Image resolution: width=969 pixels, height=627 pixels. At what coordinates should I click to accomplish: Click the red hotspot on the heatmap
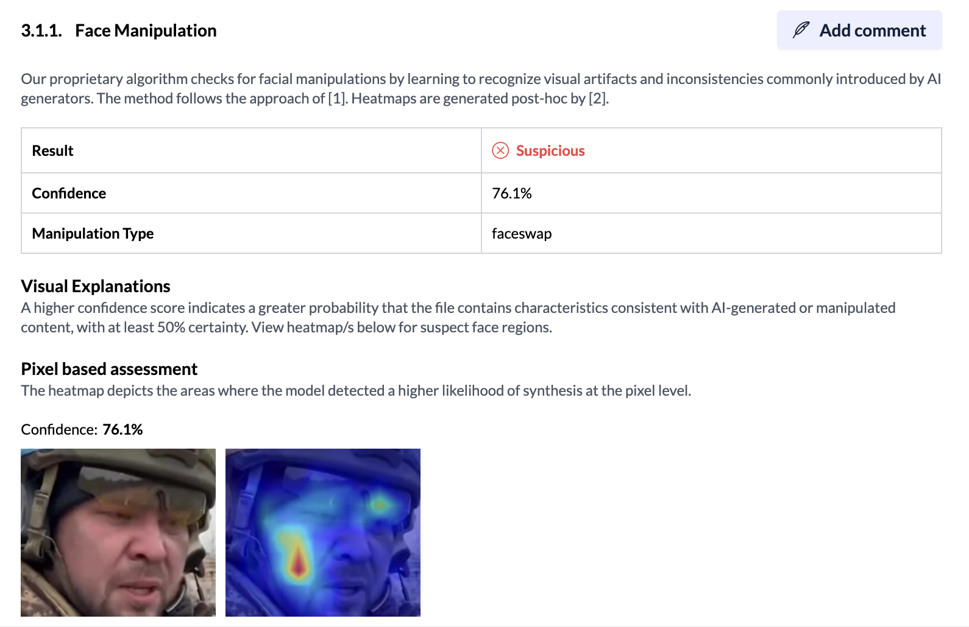tap(298, 562)
